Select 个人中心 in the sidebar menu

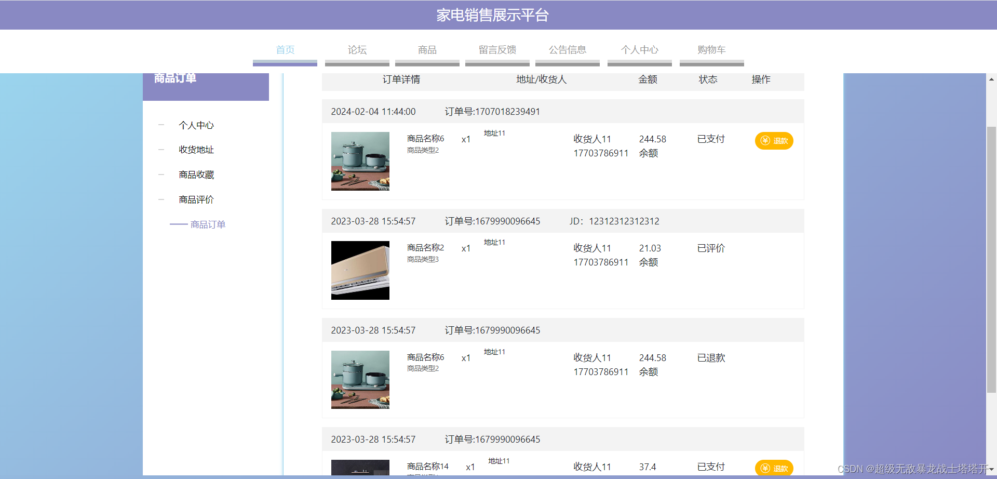(x=196, y=125)
